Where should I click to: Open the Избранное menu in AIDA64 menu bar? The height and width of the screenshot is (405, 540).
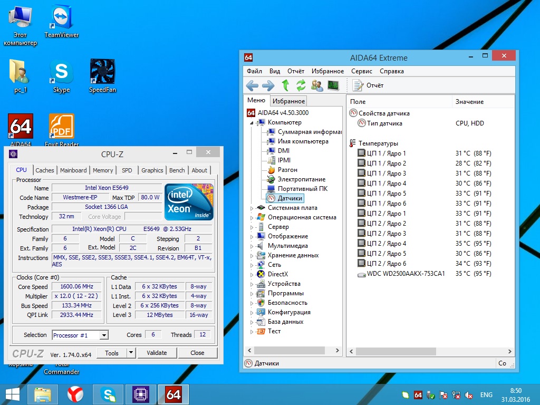[327, 71]
